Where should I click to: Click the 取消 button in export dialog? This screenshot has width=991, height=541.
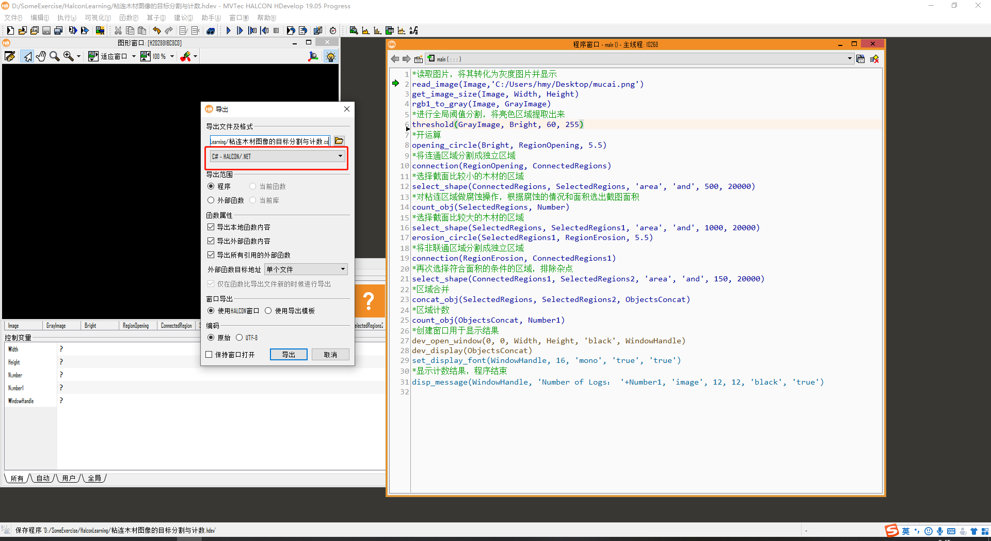(330, 355)
